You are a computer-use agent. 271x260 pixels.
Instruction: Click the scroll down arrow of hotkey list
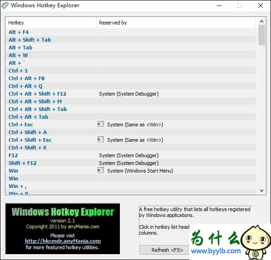(261, 191)
